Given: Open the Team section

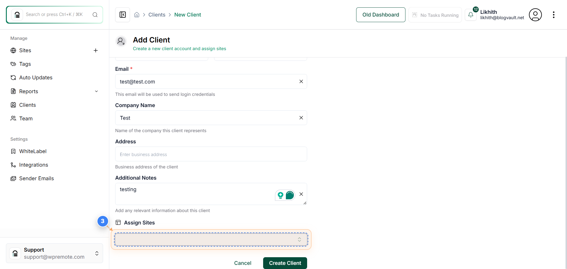Looking at the screenshot, I should (x=26, y=118).
